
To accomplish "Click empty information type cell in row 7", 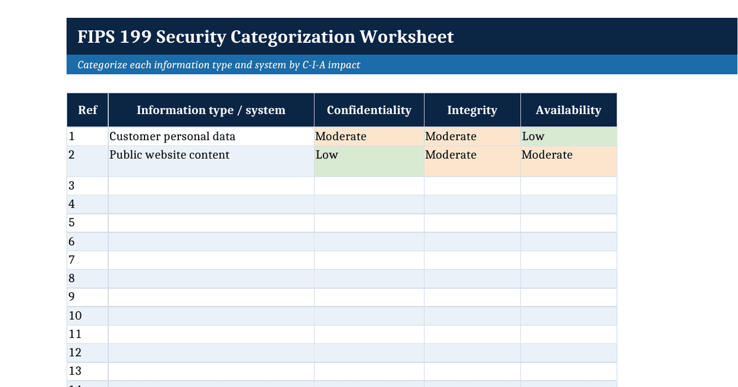I will point(211,260).
